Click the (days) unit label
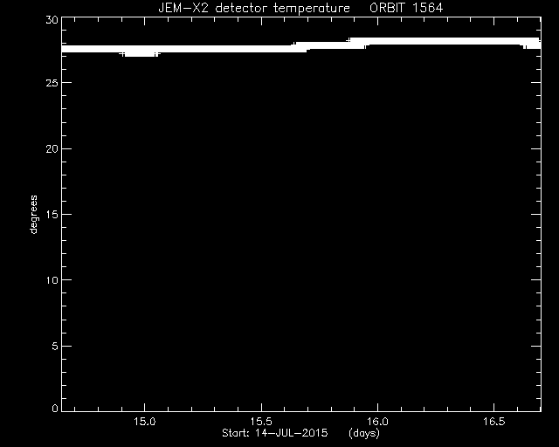The image size is (559, 447). click(x=364, y=433)
